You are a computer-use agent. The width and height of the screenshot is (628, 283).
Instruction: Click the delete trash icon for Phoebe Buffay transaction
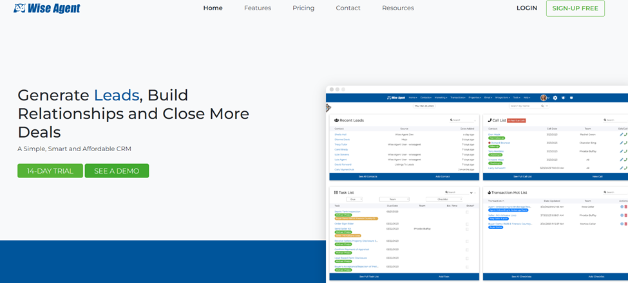coord(625,215)
